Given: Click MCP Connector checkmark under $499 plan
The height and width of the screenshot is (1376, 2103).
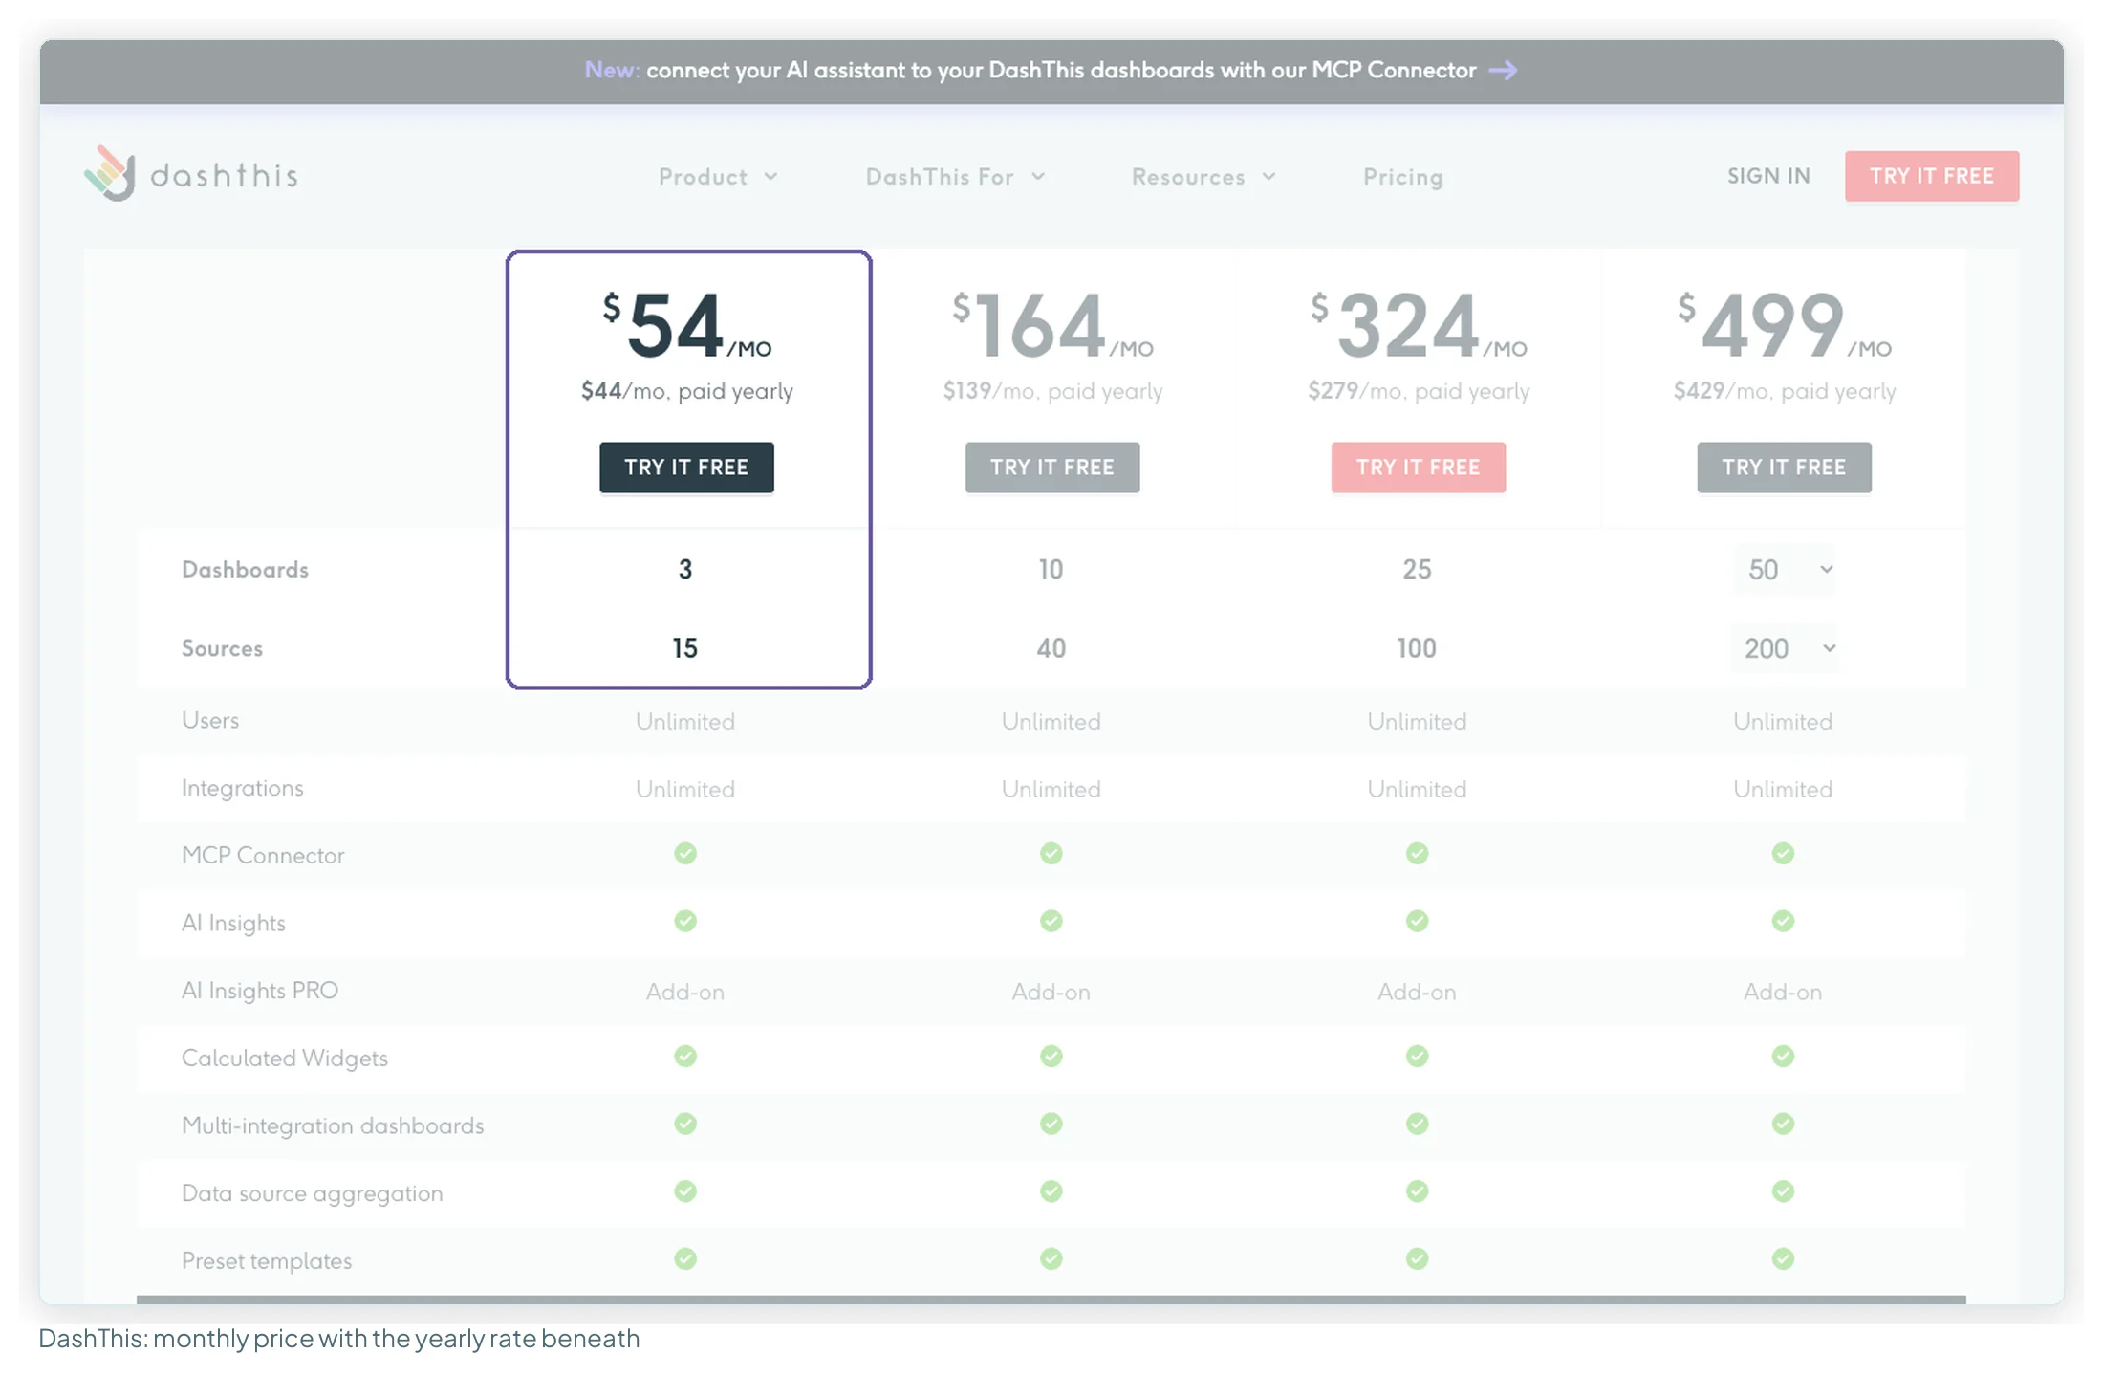Looking at the screenshot, I should click(x=1783, y=853).
